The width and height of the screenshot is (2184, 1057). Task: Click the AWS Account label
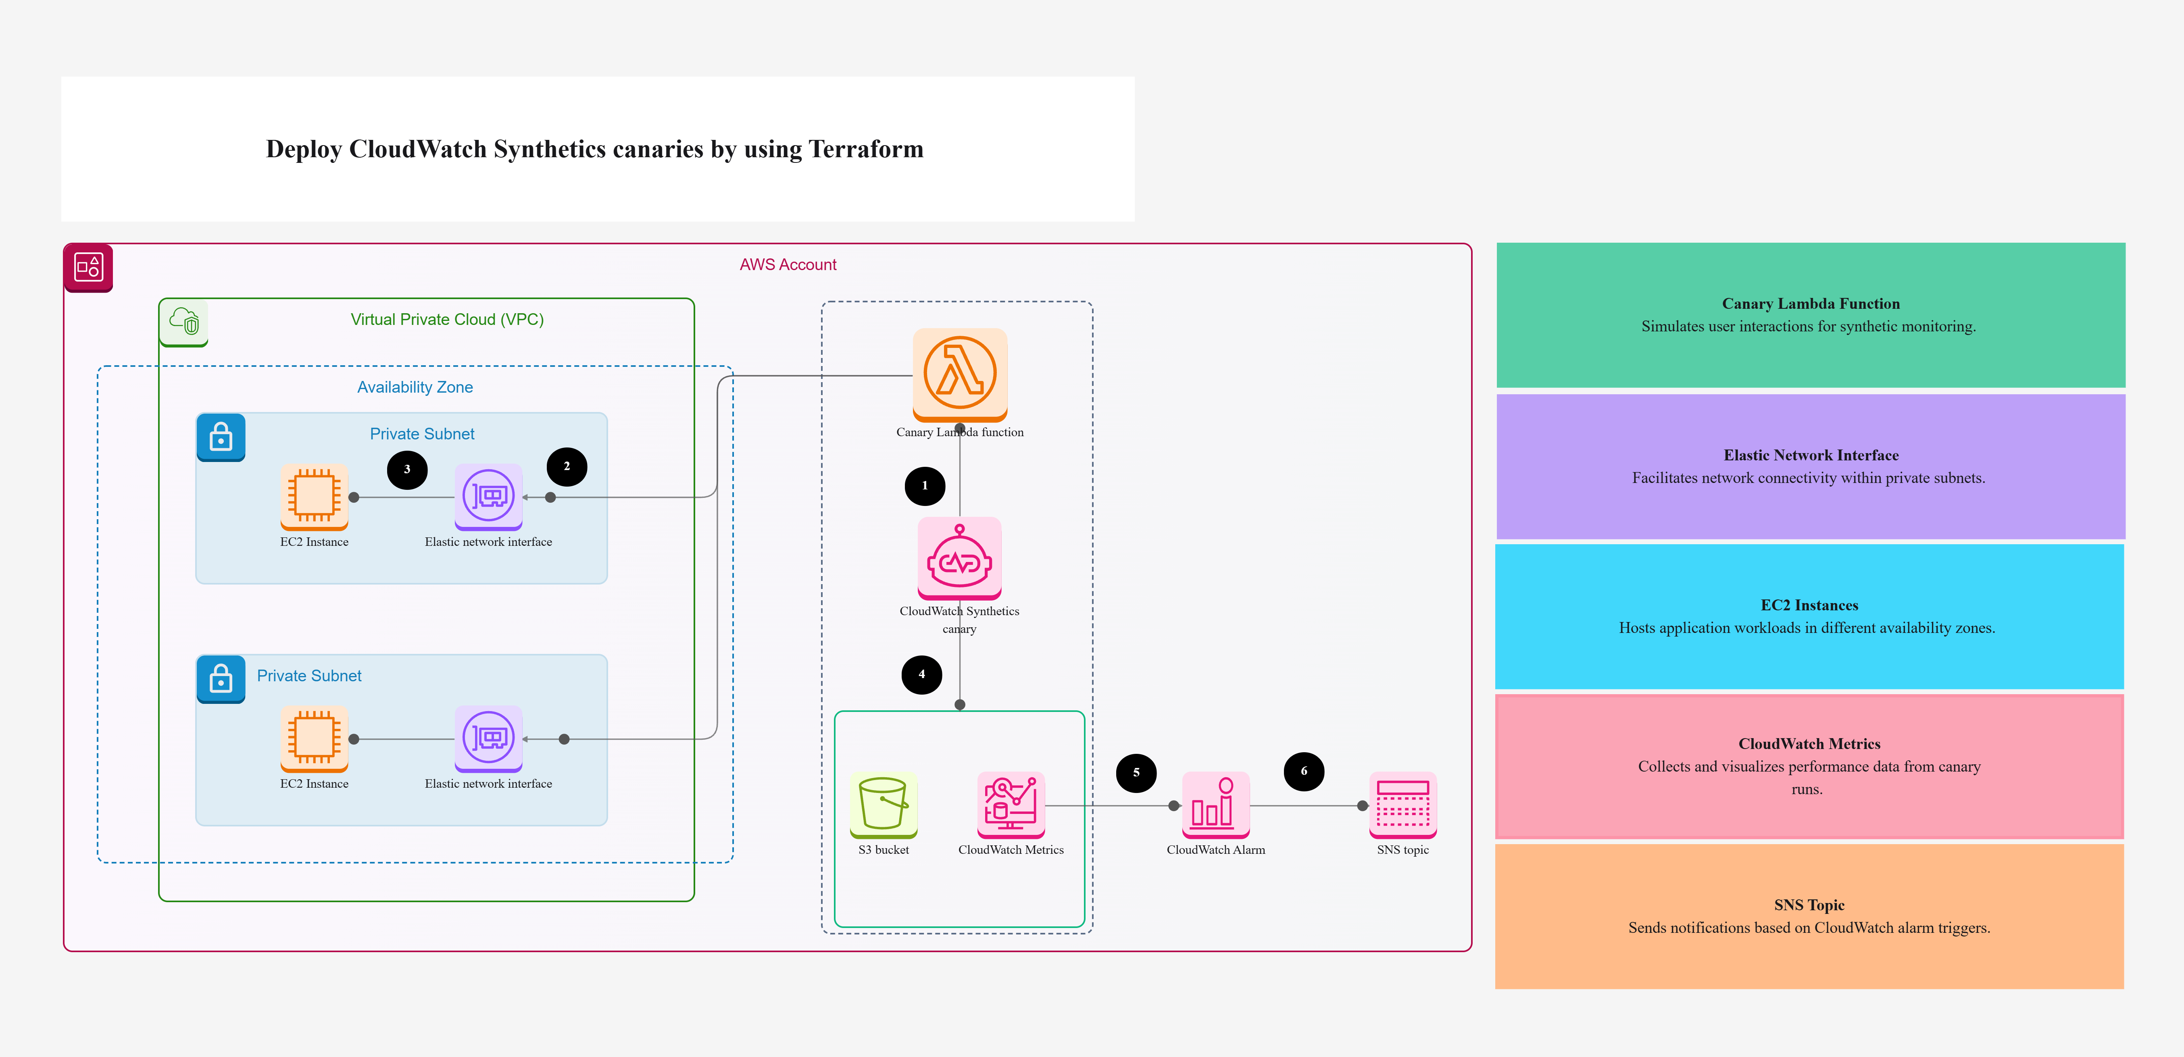(x=788, y=264)
